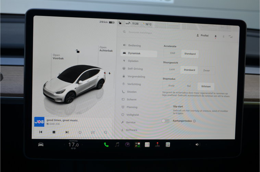Open the Achterbak rear trunk
260x172 pixels.
pos(106,49)
